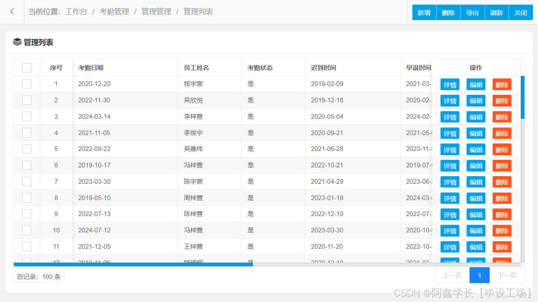Viewport: 538px width, 302px height.
Task: Click the 新增 button in toolbar
Action: pyautogui.click(x=424, y=13)
